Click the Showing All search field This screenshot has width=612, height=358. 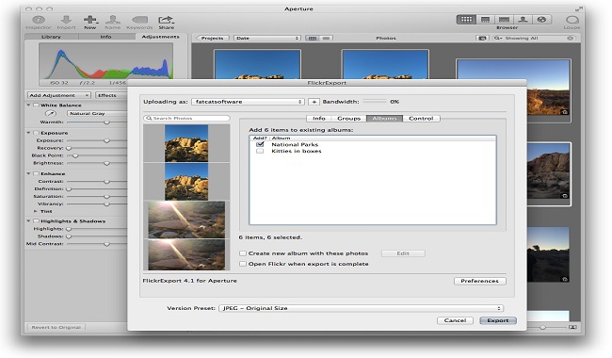pos(534,38)
